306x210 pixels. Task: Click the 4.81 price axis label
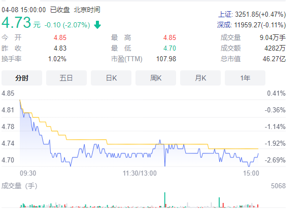[8, 110]
